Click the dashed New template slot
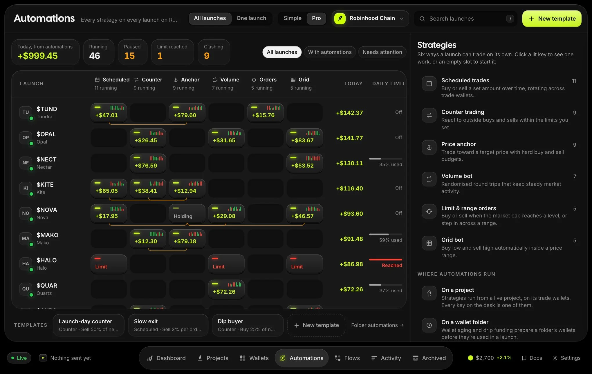Screen dimensions: 592x374 click(316, 325)
